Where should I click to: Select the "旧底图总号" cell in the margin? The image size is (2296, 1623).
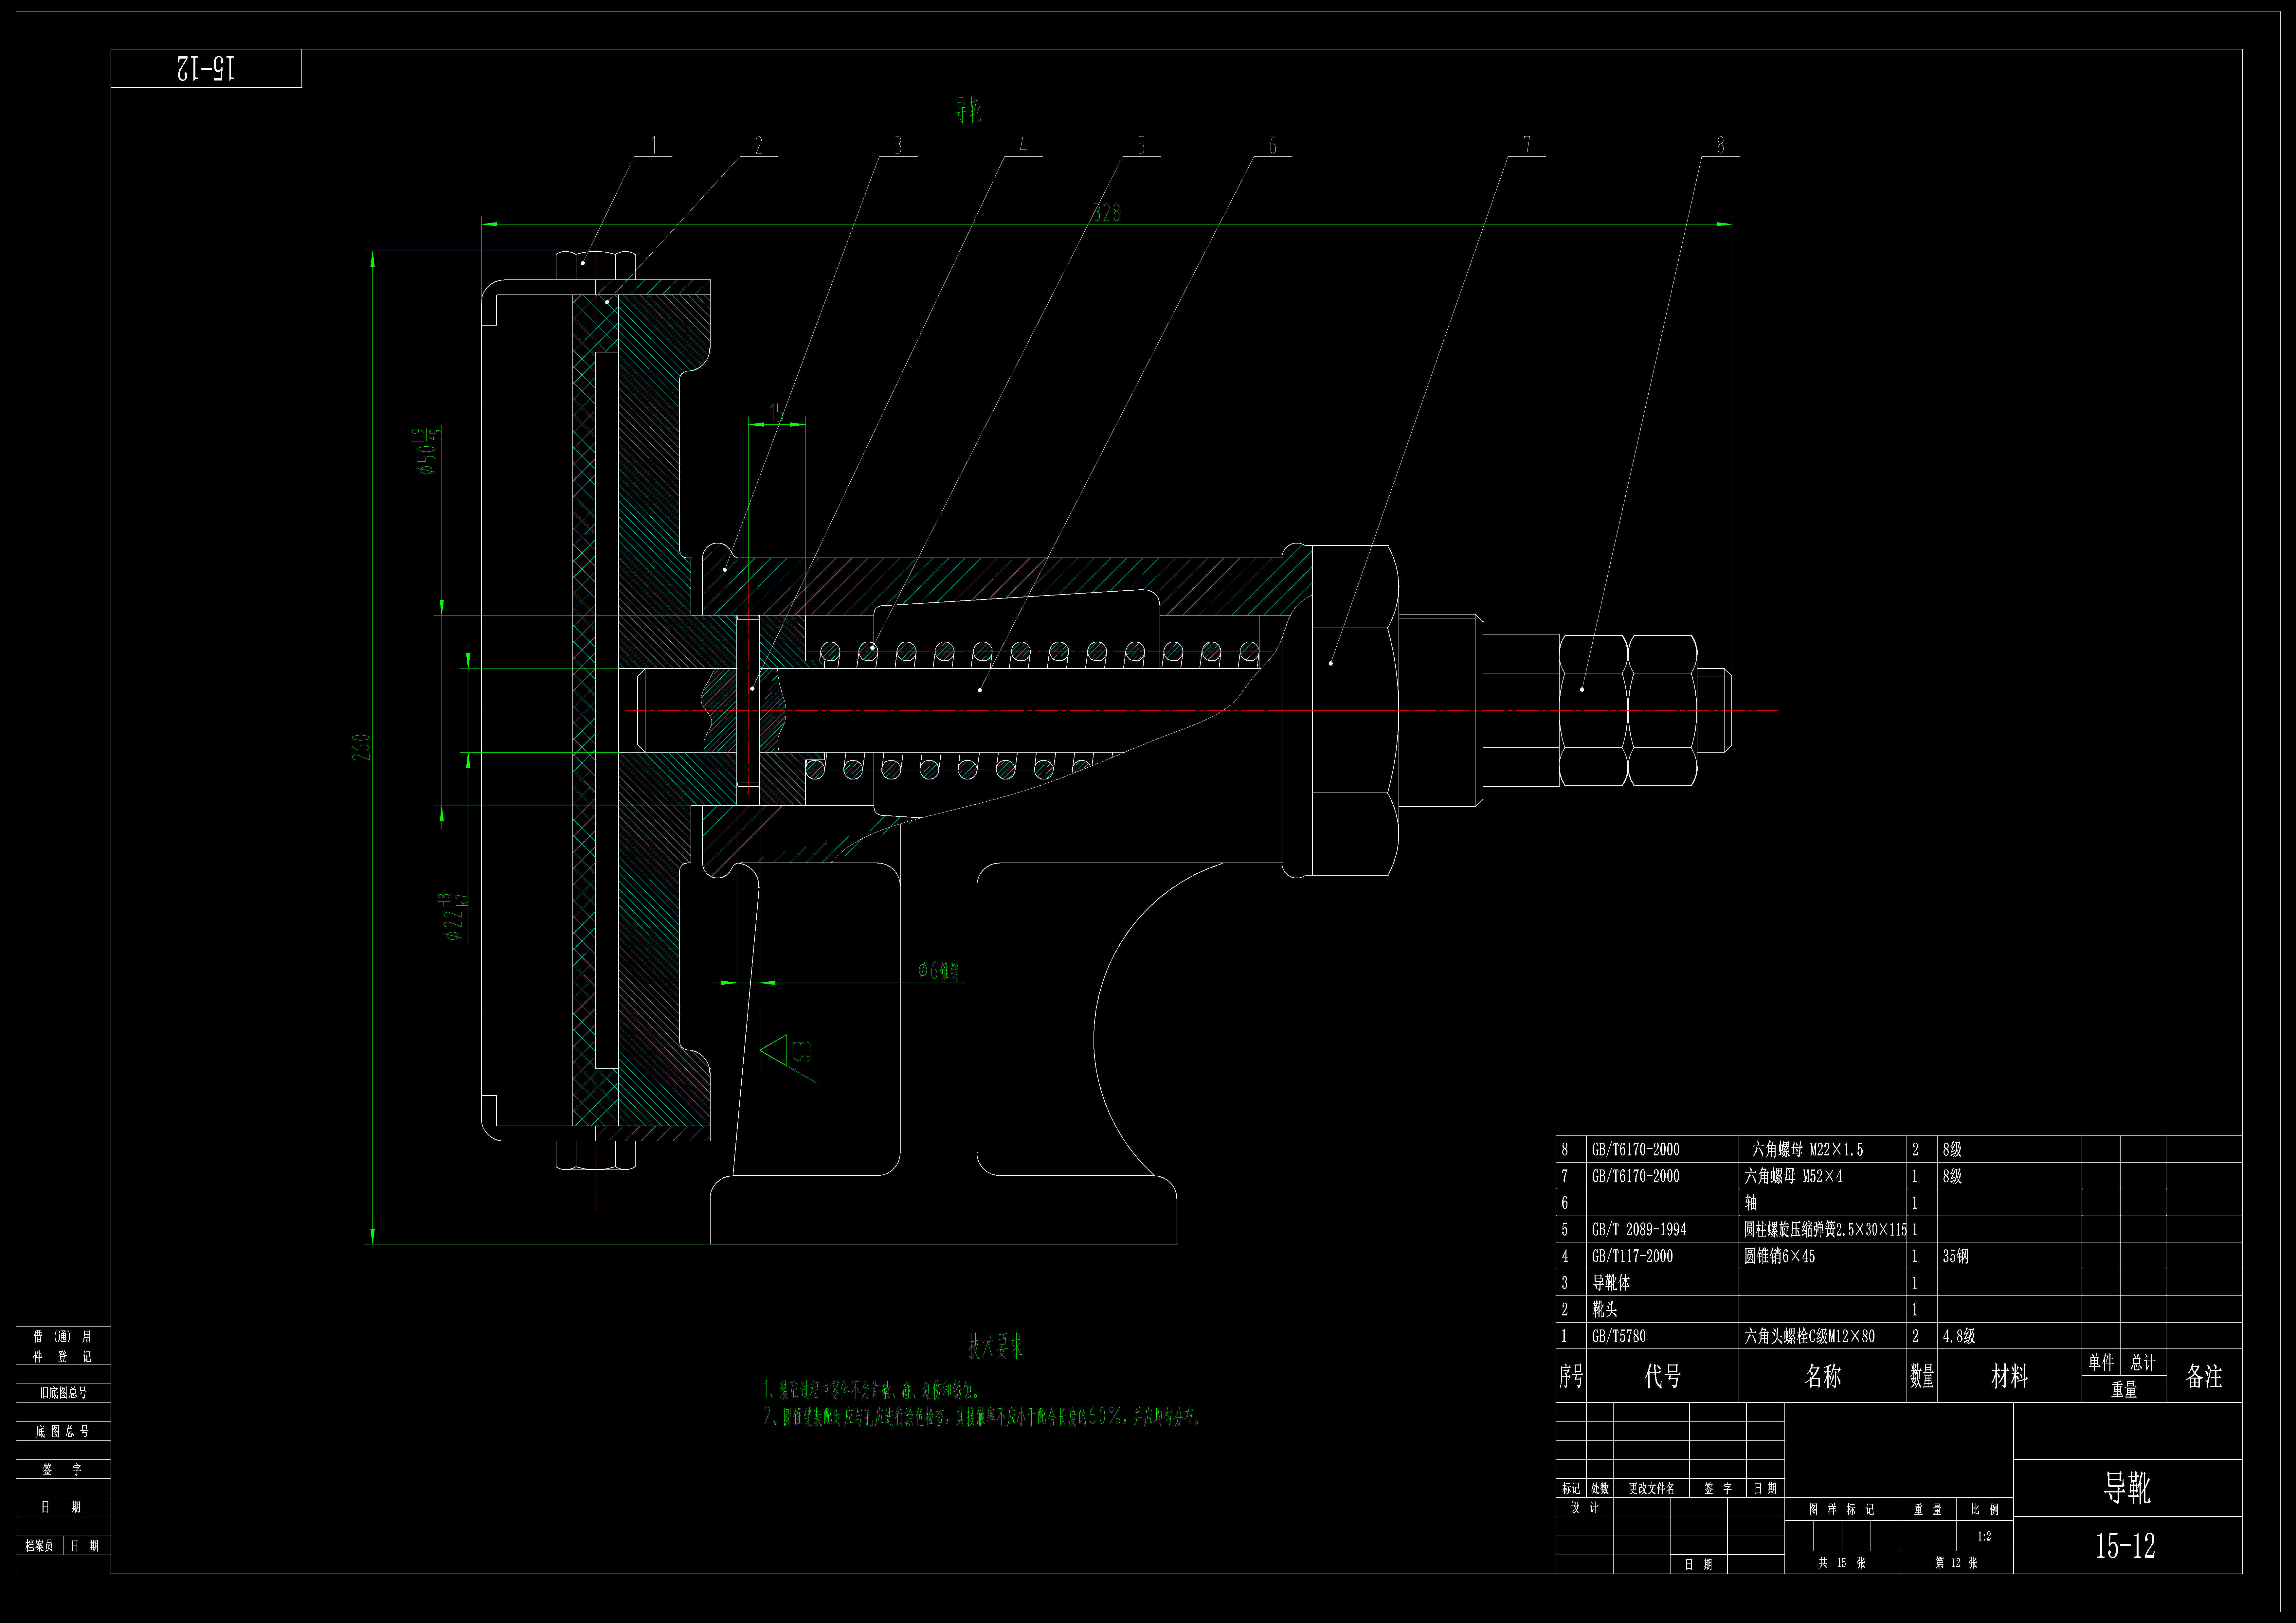coord(63,1393)
